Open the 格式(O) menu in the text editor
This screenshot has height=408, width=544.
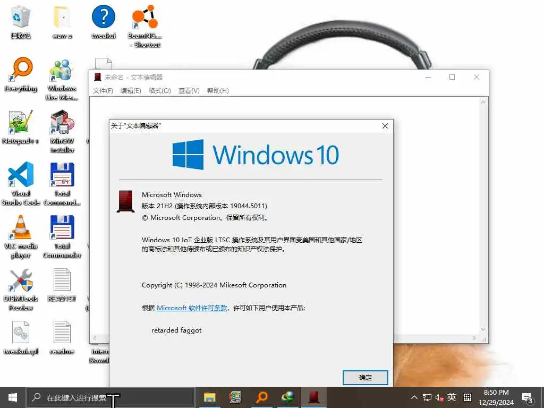tap(159, 90)
